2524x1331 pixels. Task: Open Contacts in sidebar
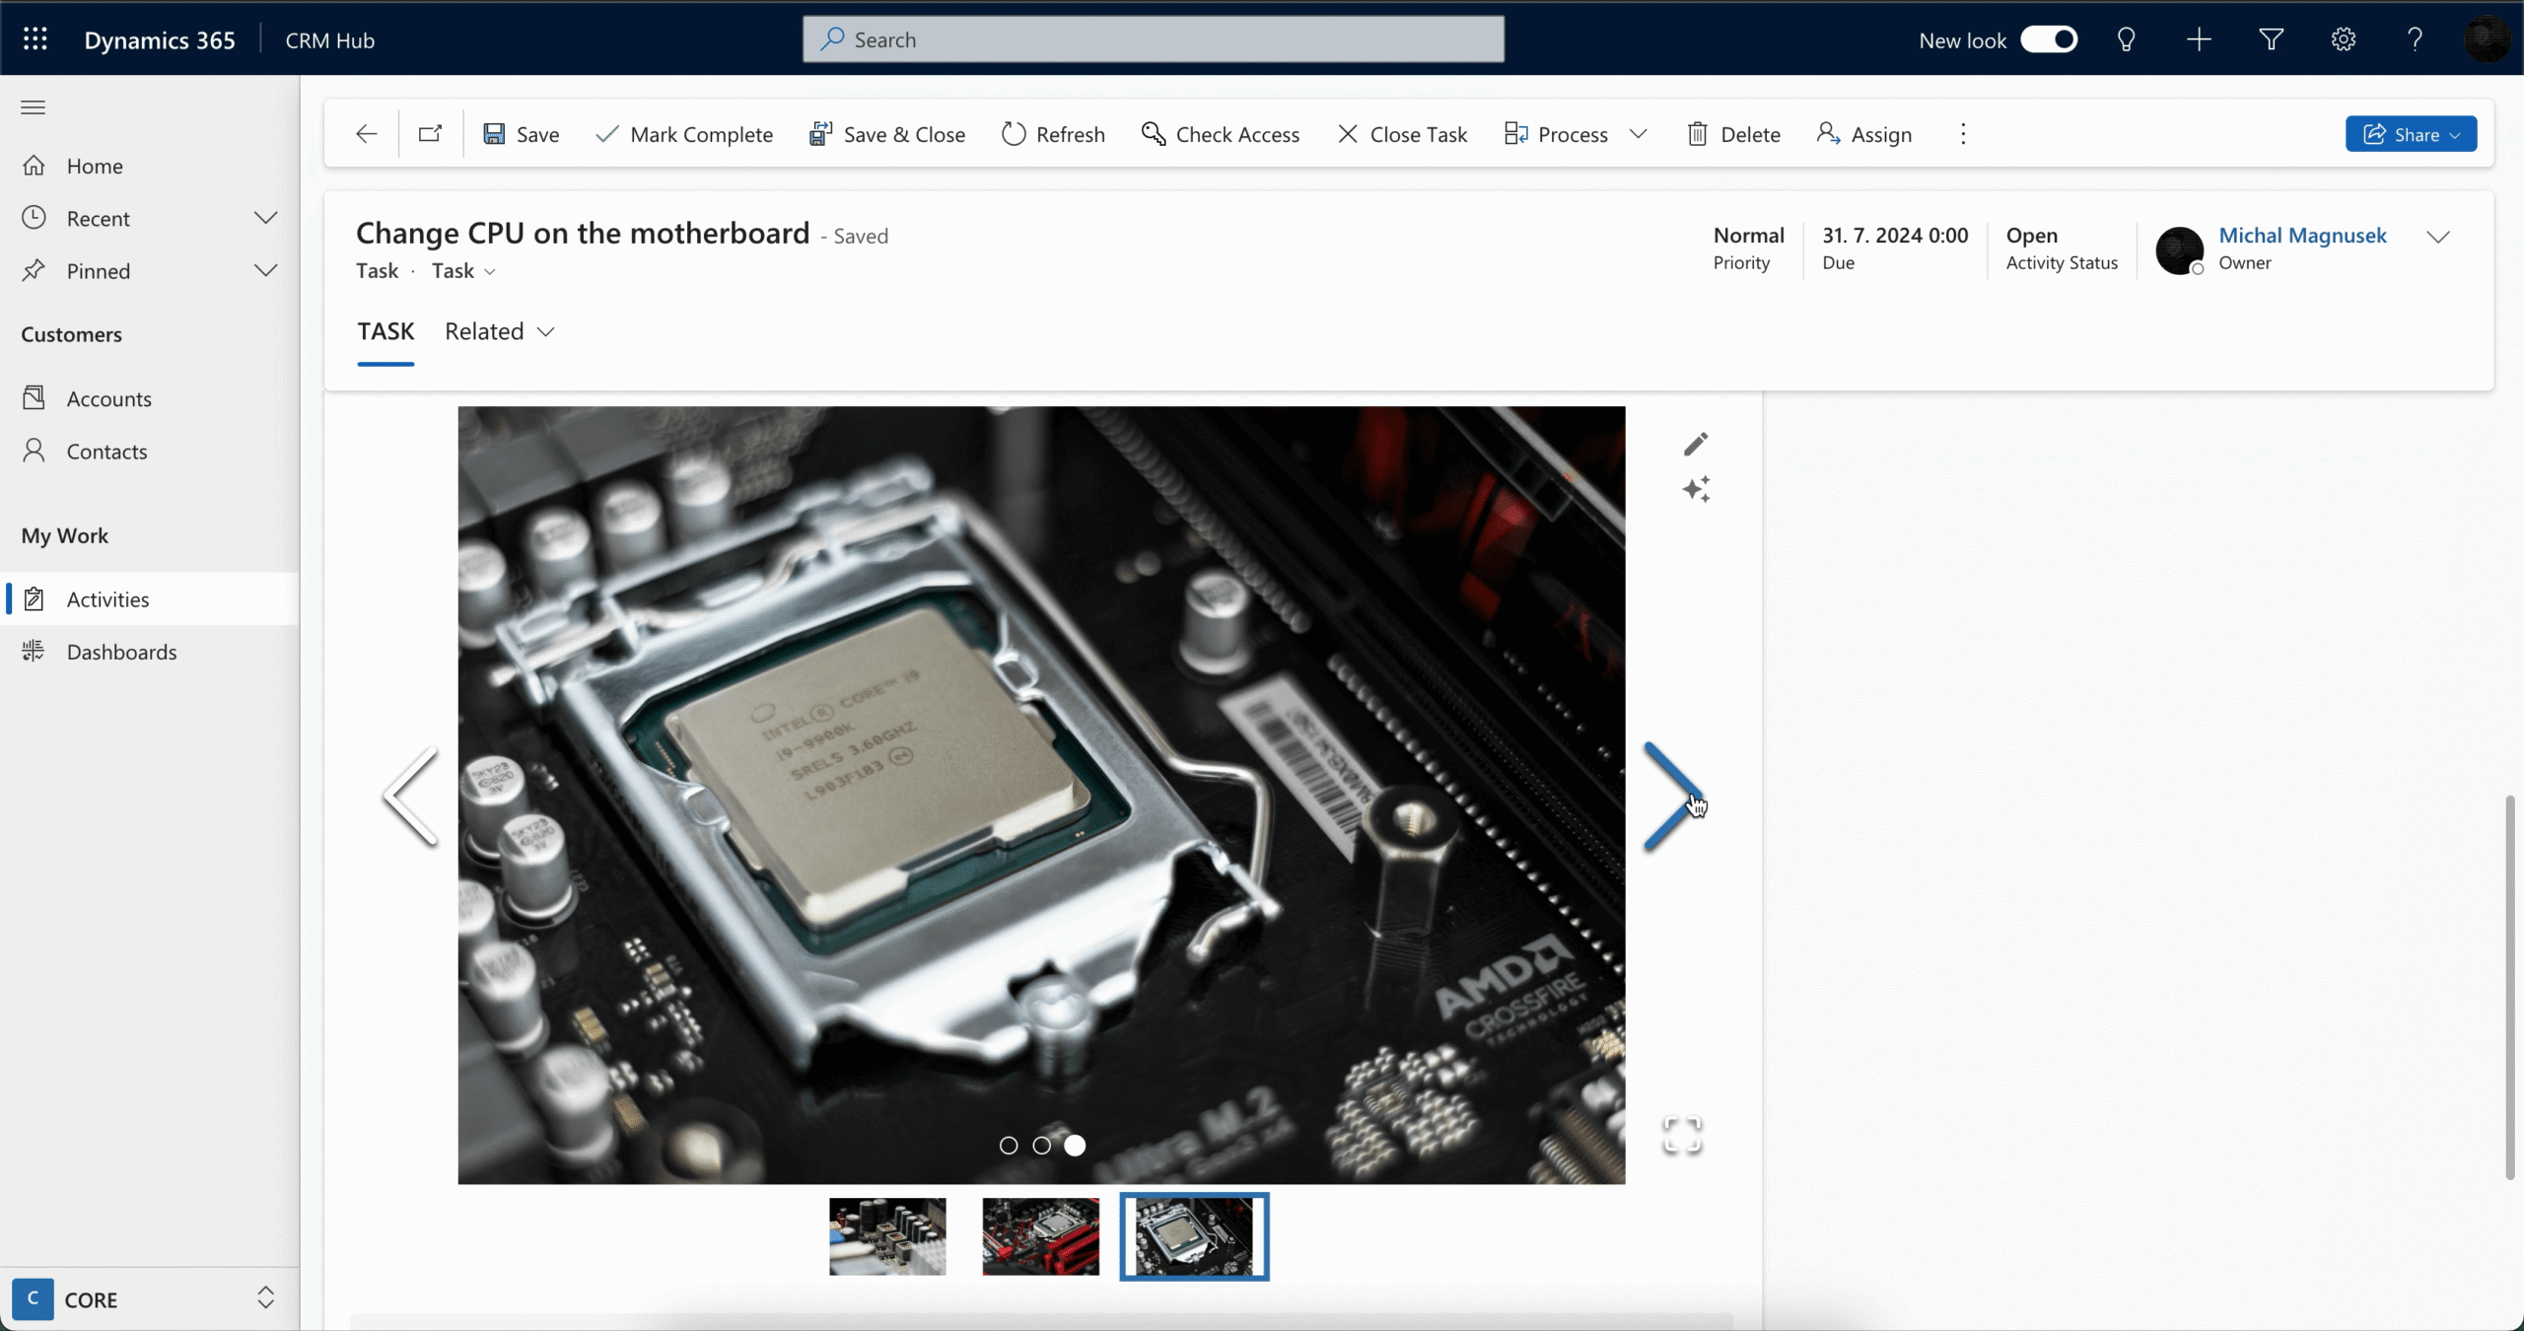point(150,452)
